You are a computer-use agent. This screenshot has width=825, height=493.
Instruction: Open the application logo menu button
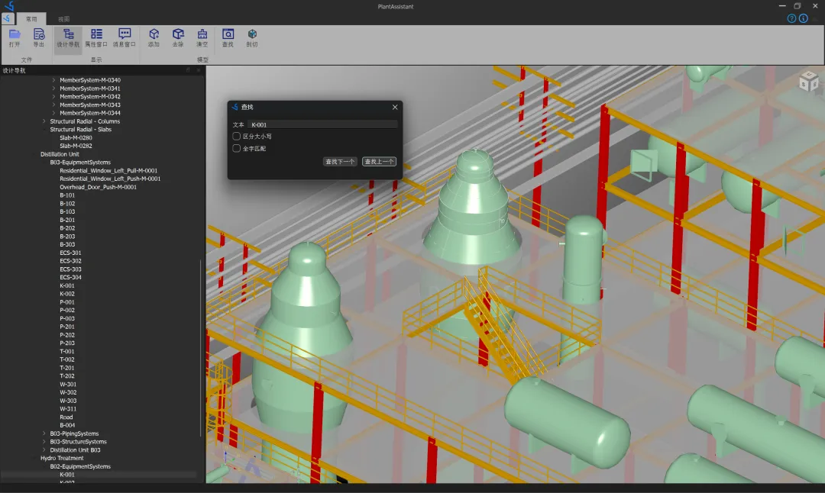point(8,18)
